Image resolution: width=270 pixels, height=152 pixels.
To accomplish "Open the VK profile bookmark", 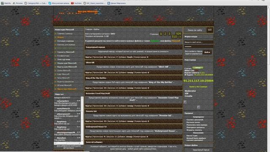I will point(116,3).
